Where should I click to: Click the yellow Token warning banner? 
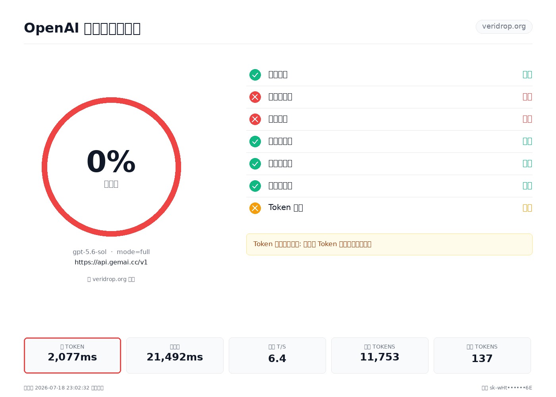(389, 244)
